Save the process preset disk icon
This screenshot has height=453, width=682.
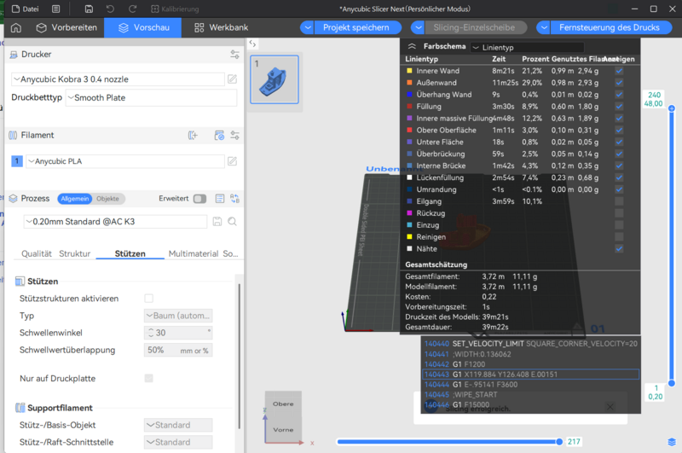pos(217,222)
